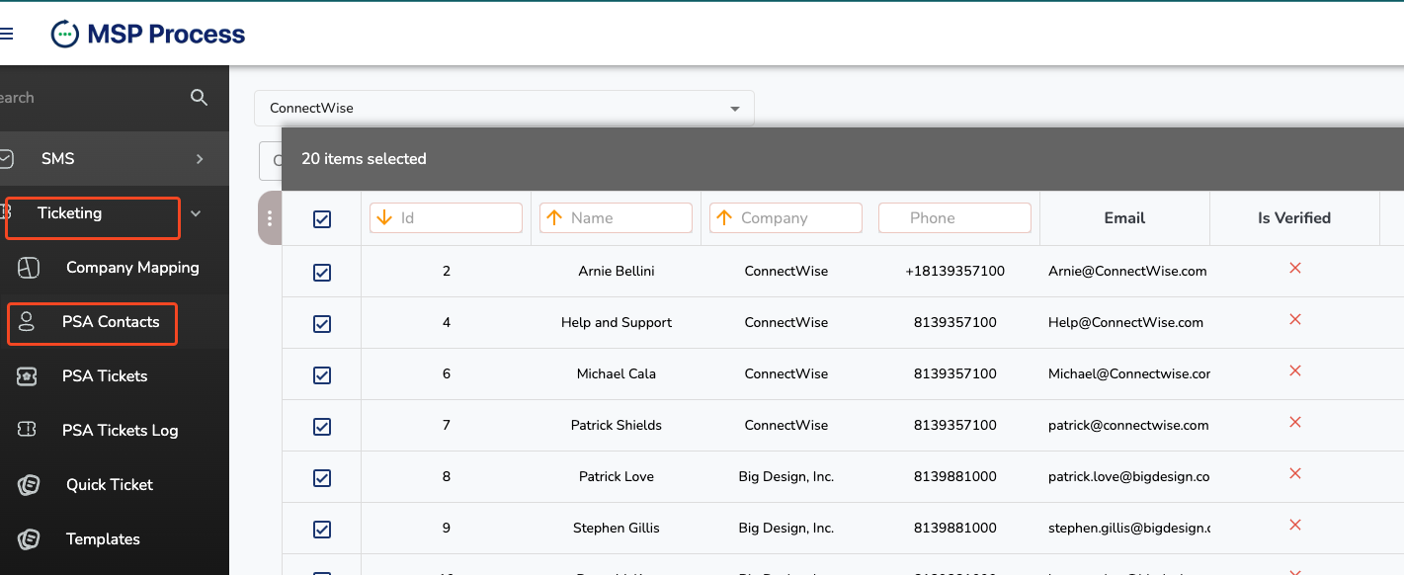Click the name Help and Support
The image size is (1404, 575).
pyautogui.click(x=617, y=322)
